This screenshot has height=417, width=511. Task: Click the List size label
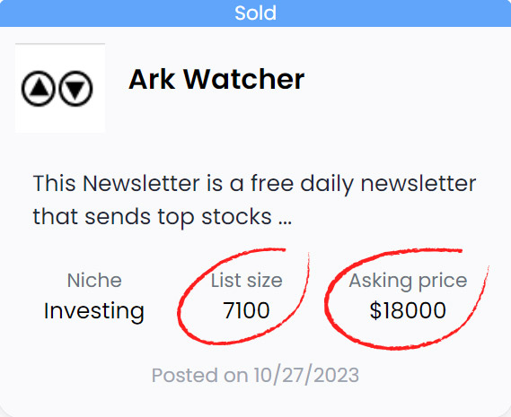pyautogui.click(x=246, y=281)
